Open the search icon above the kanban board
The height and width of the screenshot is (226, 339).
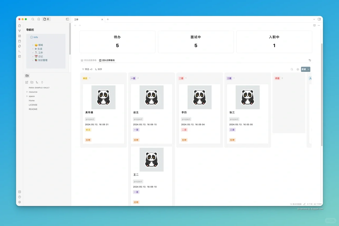[x=292, y=69]
